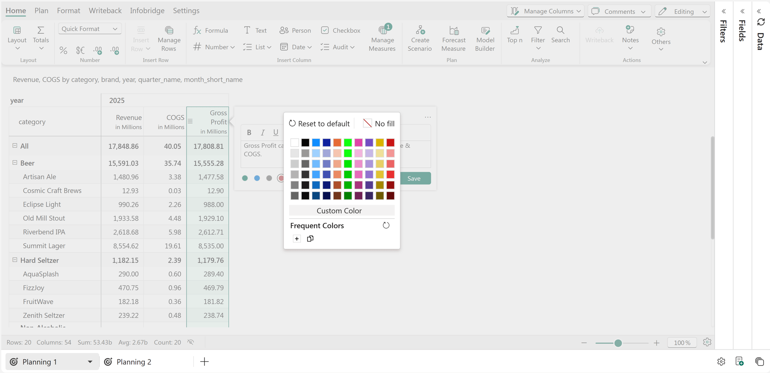This screenshot has height=373, width=770.
Task: Save the note with Save button
Action: point(414,178)
